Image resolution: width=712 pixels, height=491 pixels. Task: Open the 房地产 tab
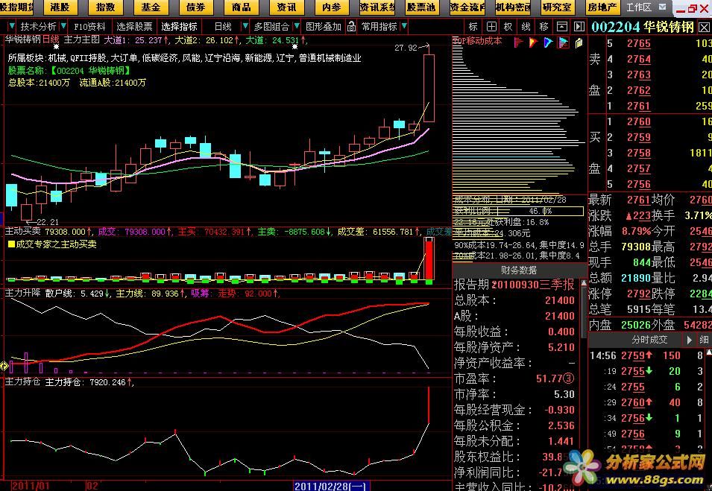click(602, 7)
